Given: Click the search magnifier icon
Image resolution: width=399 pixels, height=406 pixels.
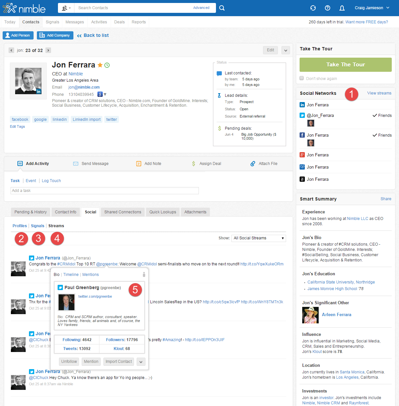Looking at the screenshot, I should [222, 8].
